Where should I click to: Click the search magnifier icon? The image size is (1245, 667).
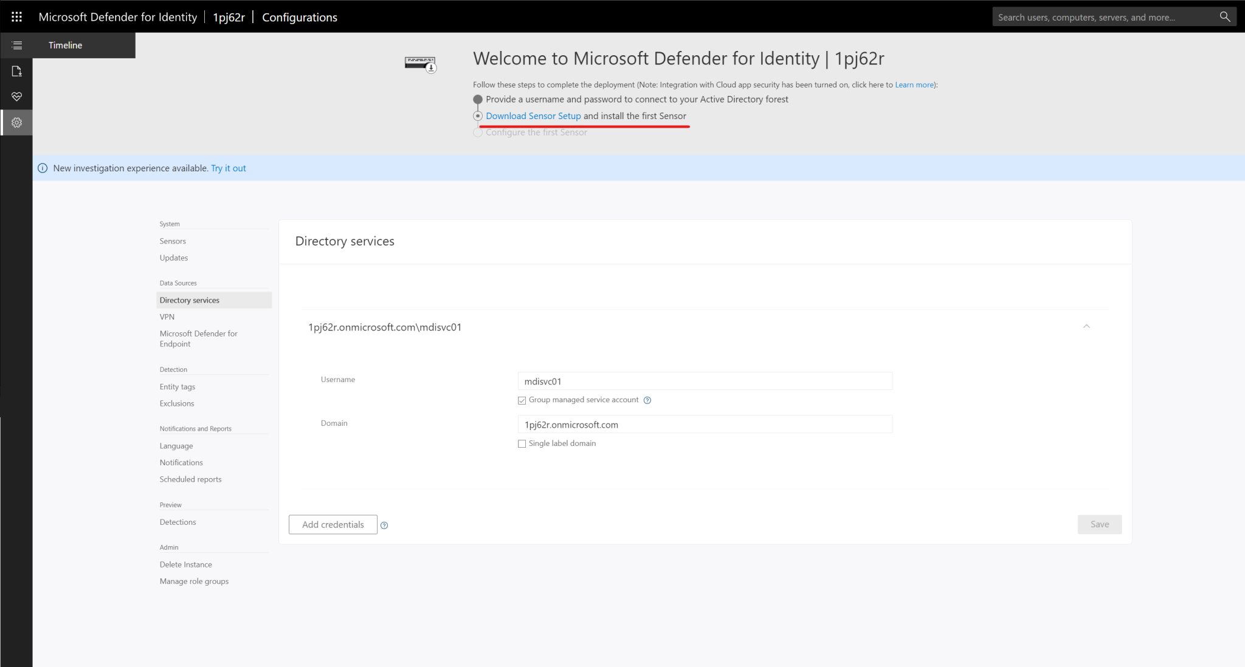1225,16
